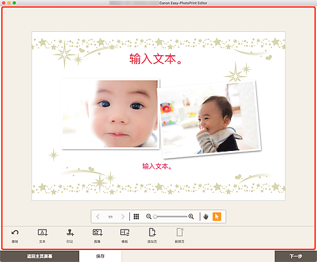Screen dimensions: 317x262
Task: Click the page number 1/1 indicator
Action: click(110, 217)
